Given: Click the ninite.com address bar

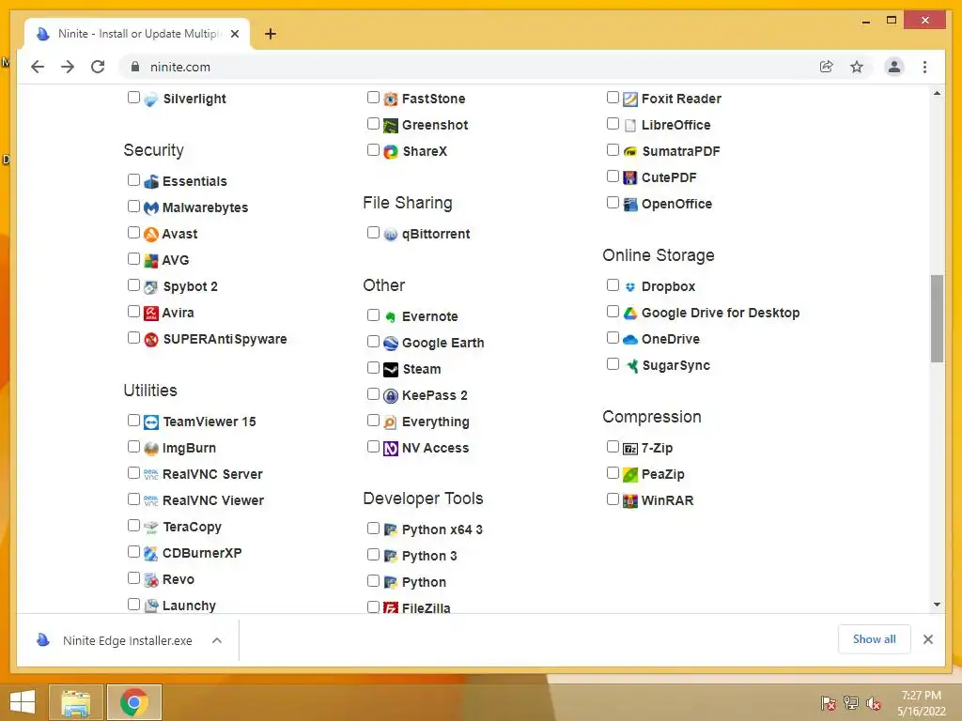Looking at the screenshot, I should click(466, 67).
